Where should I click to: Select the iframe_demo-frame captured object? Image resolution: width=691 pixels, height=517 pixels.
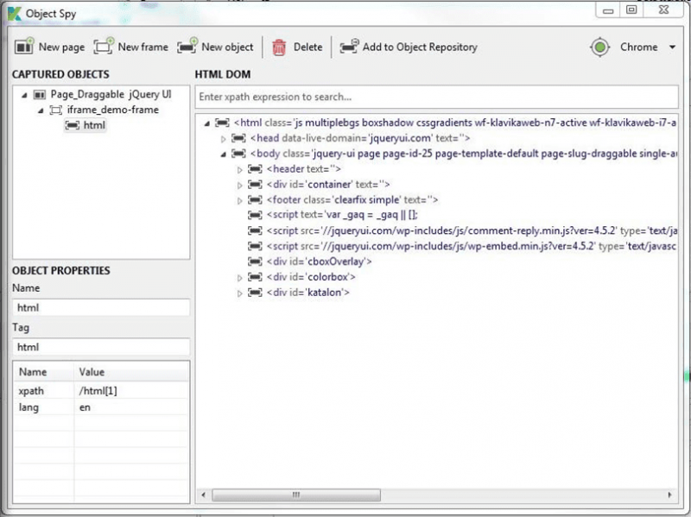pos(112,110)
